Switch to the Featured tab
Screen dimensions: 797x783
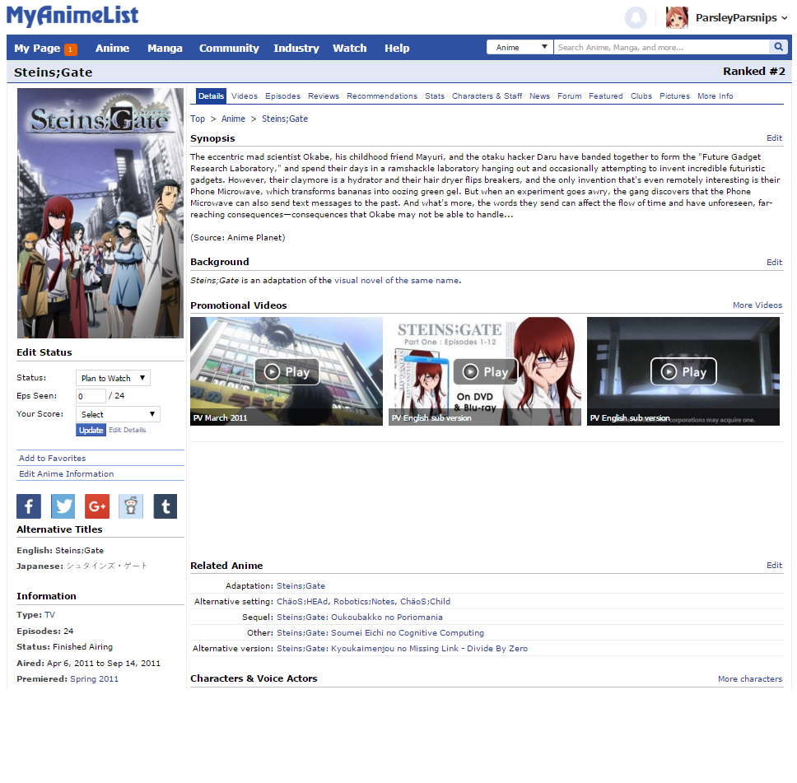coord(605,96)
